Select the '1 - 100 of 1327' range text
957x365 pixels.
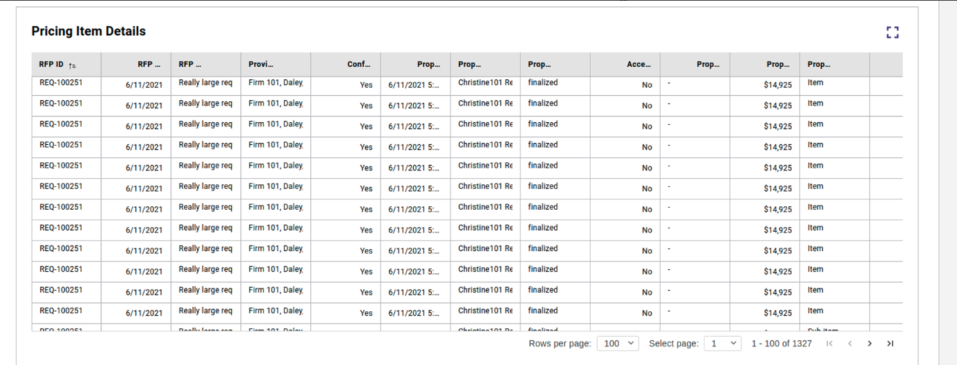point(781,344)
